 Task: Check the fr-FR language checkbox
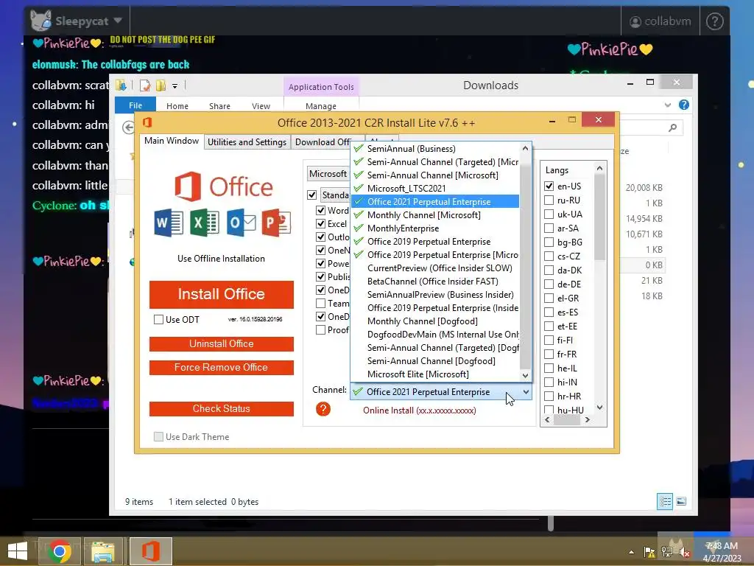[x=549, y=354]
